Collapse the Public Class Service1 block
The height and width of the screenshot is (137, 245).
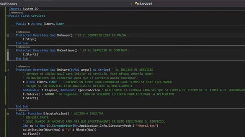pos(8,16)
